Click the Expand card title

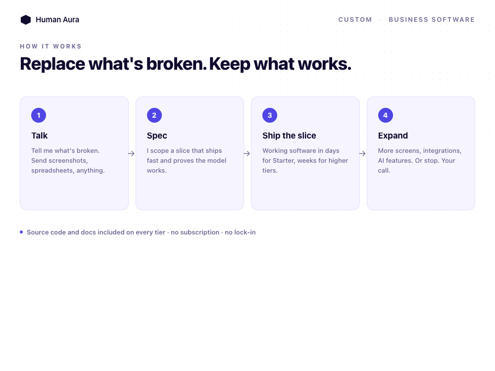coord(393,136)
